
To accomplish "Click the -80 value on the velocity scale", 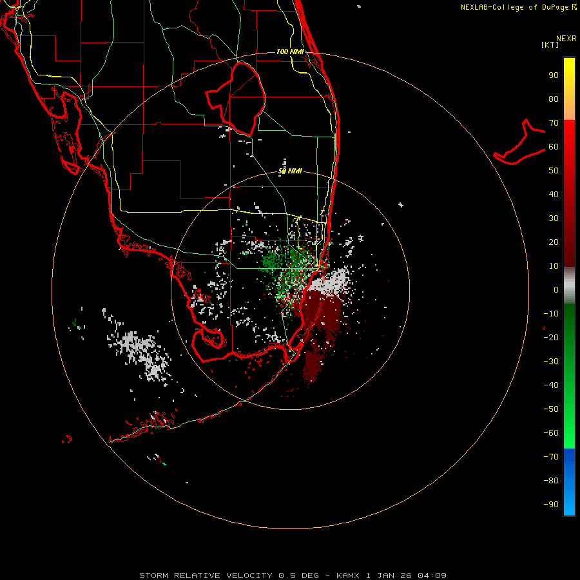I will tap(551, 481).
